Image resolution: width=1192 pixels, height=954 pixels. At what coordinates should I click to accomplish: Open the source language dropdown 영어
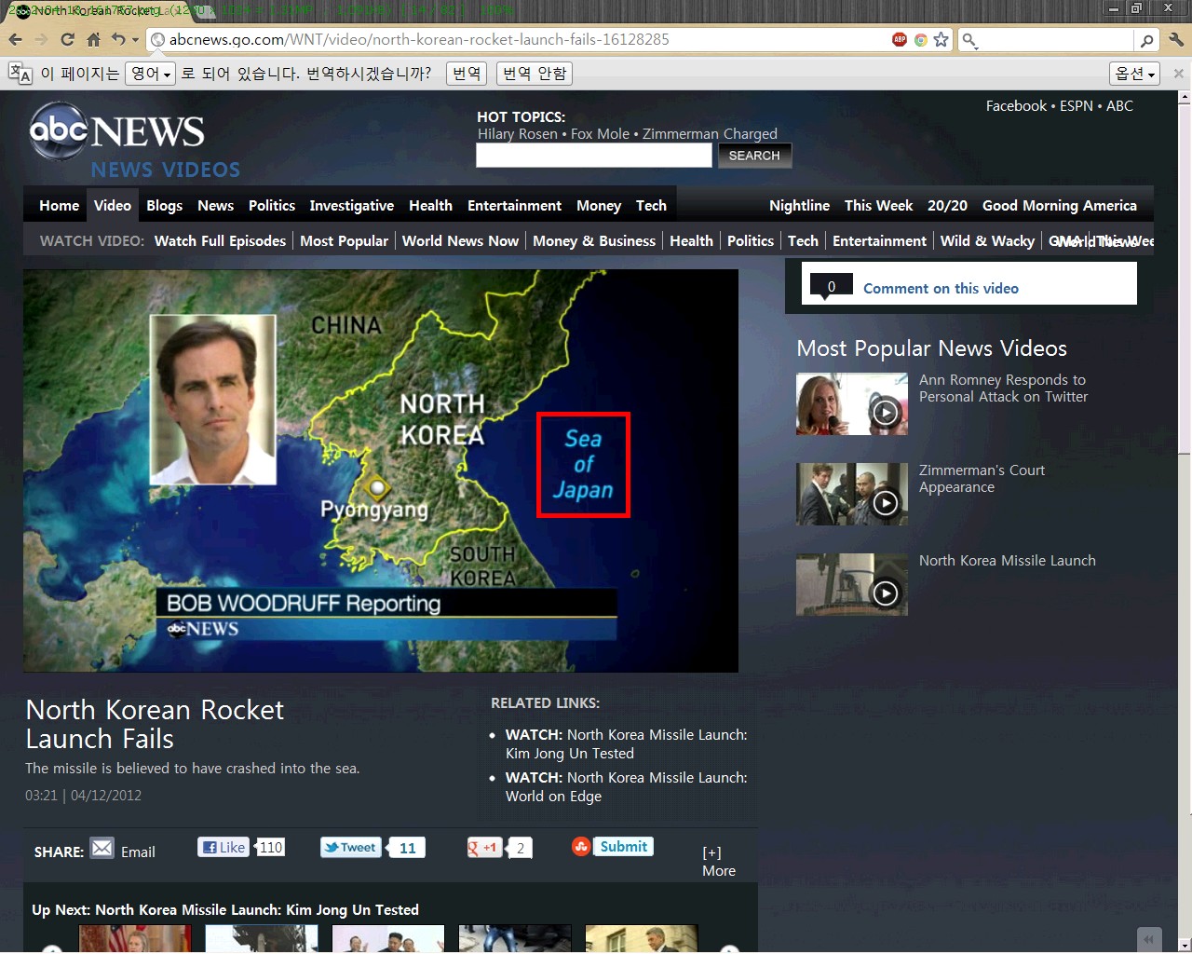150,74
